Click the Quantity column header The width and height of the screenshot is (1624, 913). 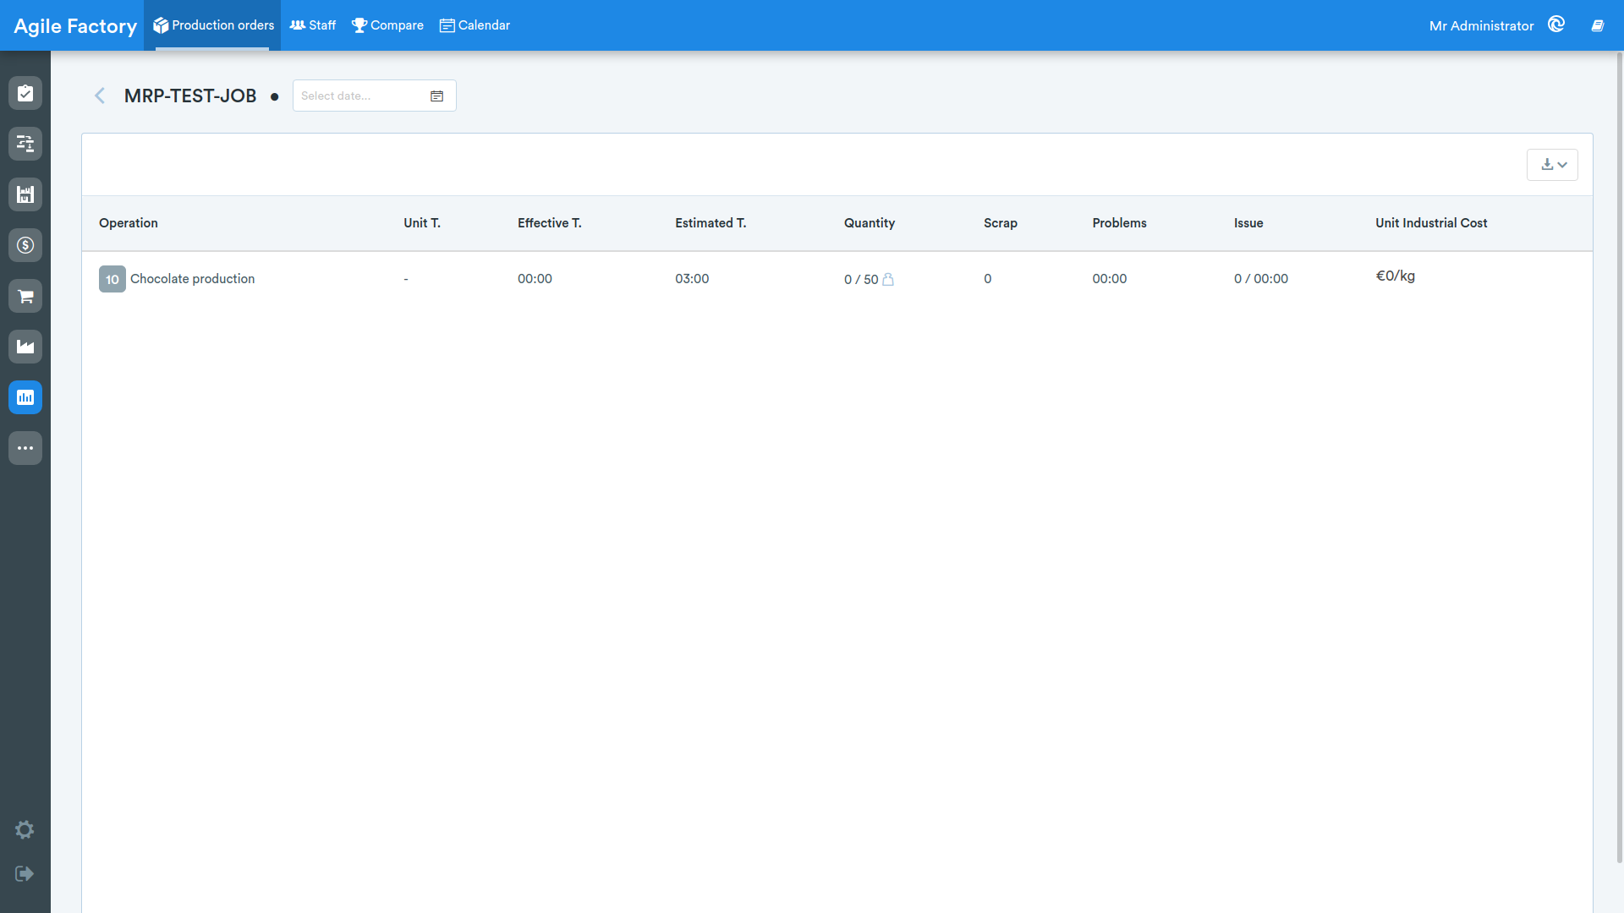[x=870, y=223]
